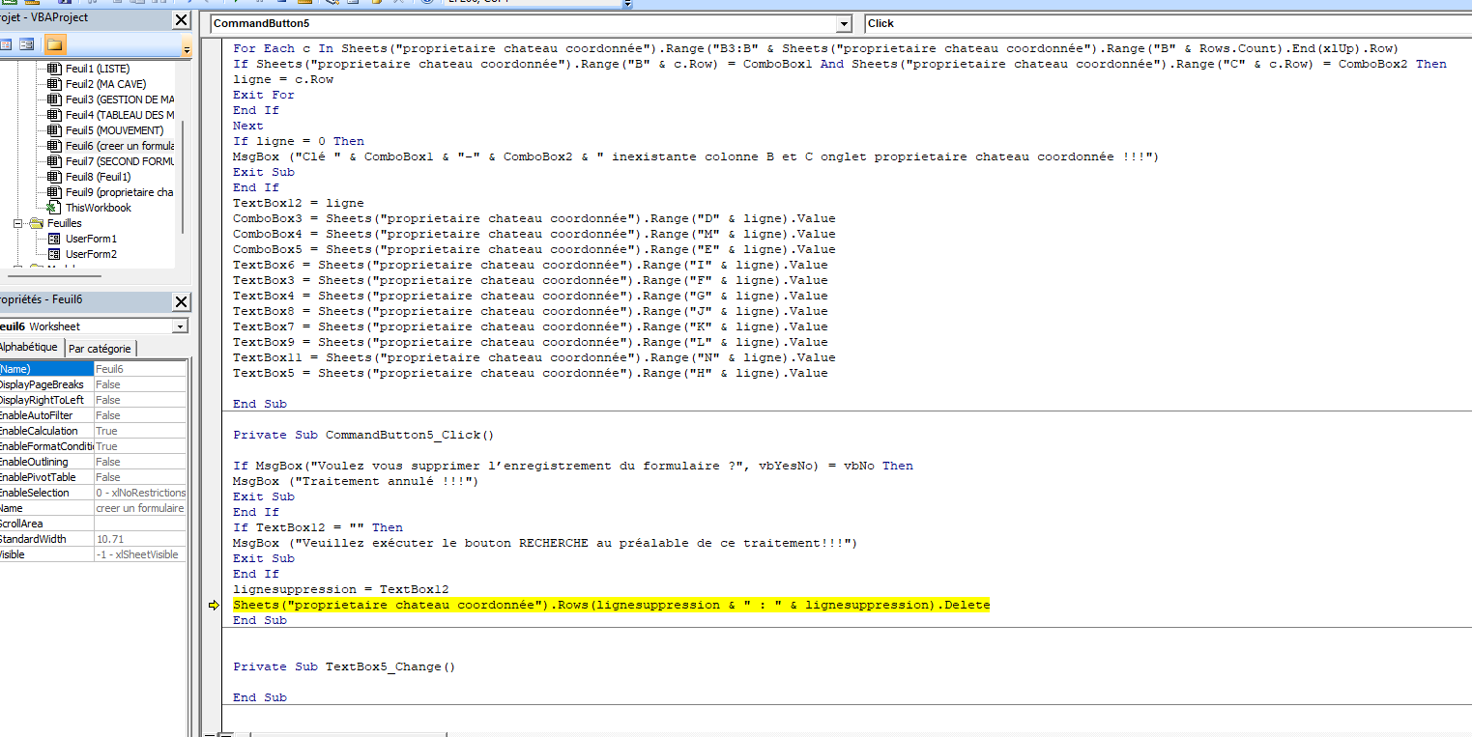This screenshot has height=737, width=1472.
Task: Select the UserForm2 form icon
Action: point(54,254)
